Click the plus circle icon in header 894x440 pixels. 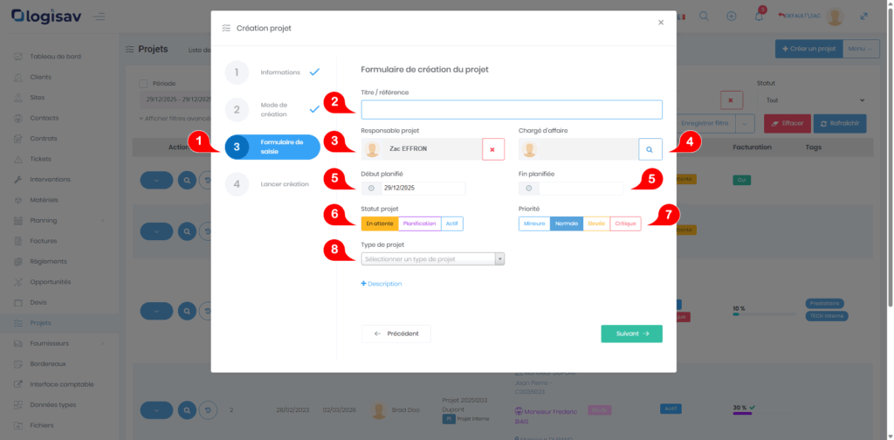731,17
